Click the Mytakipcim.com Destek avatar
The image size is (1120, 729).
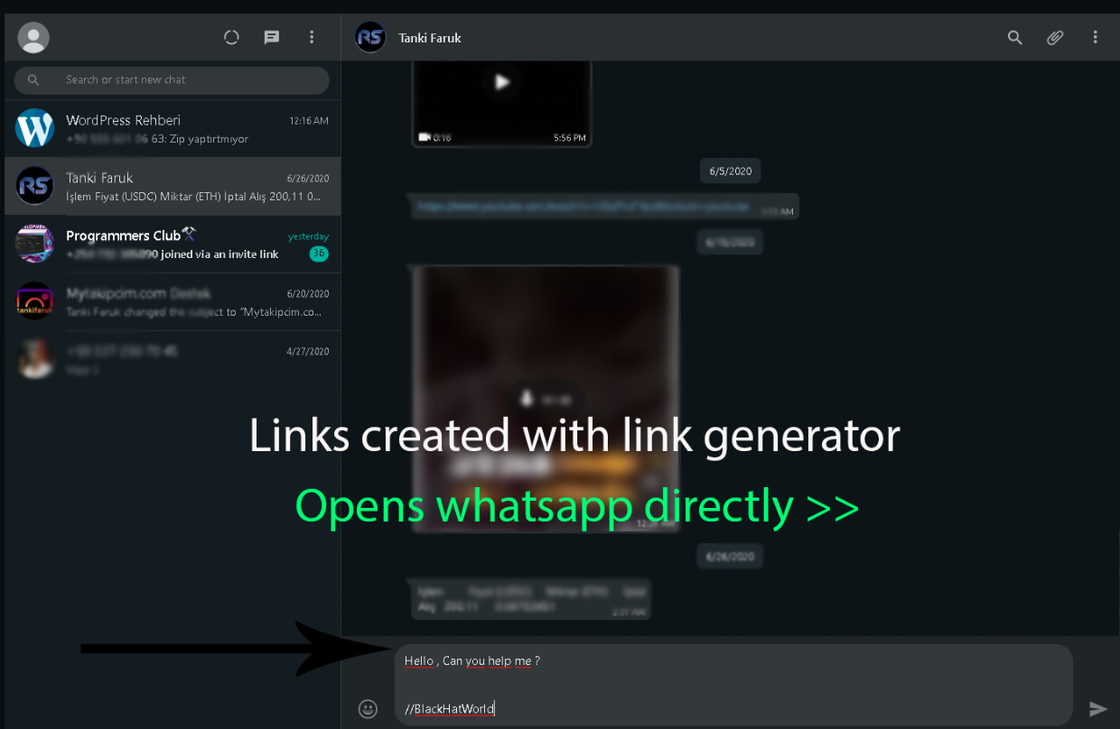35,302
